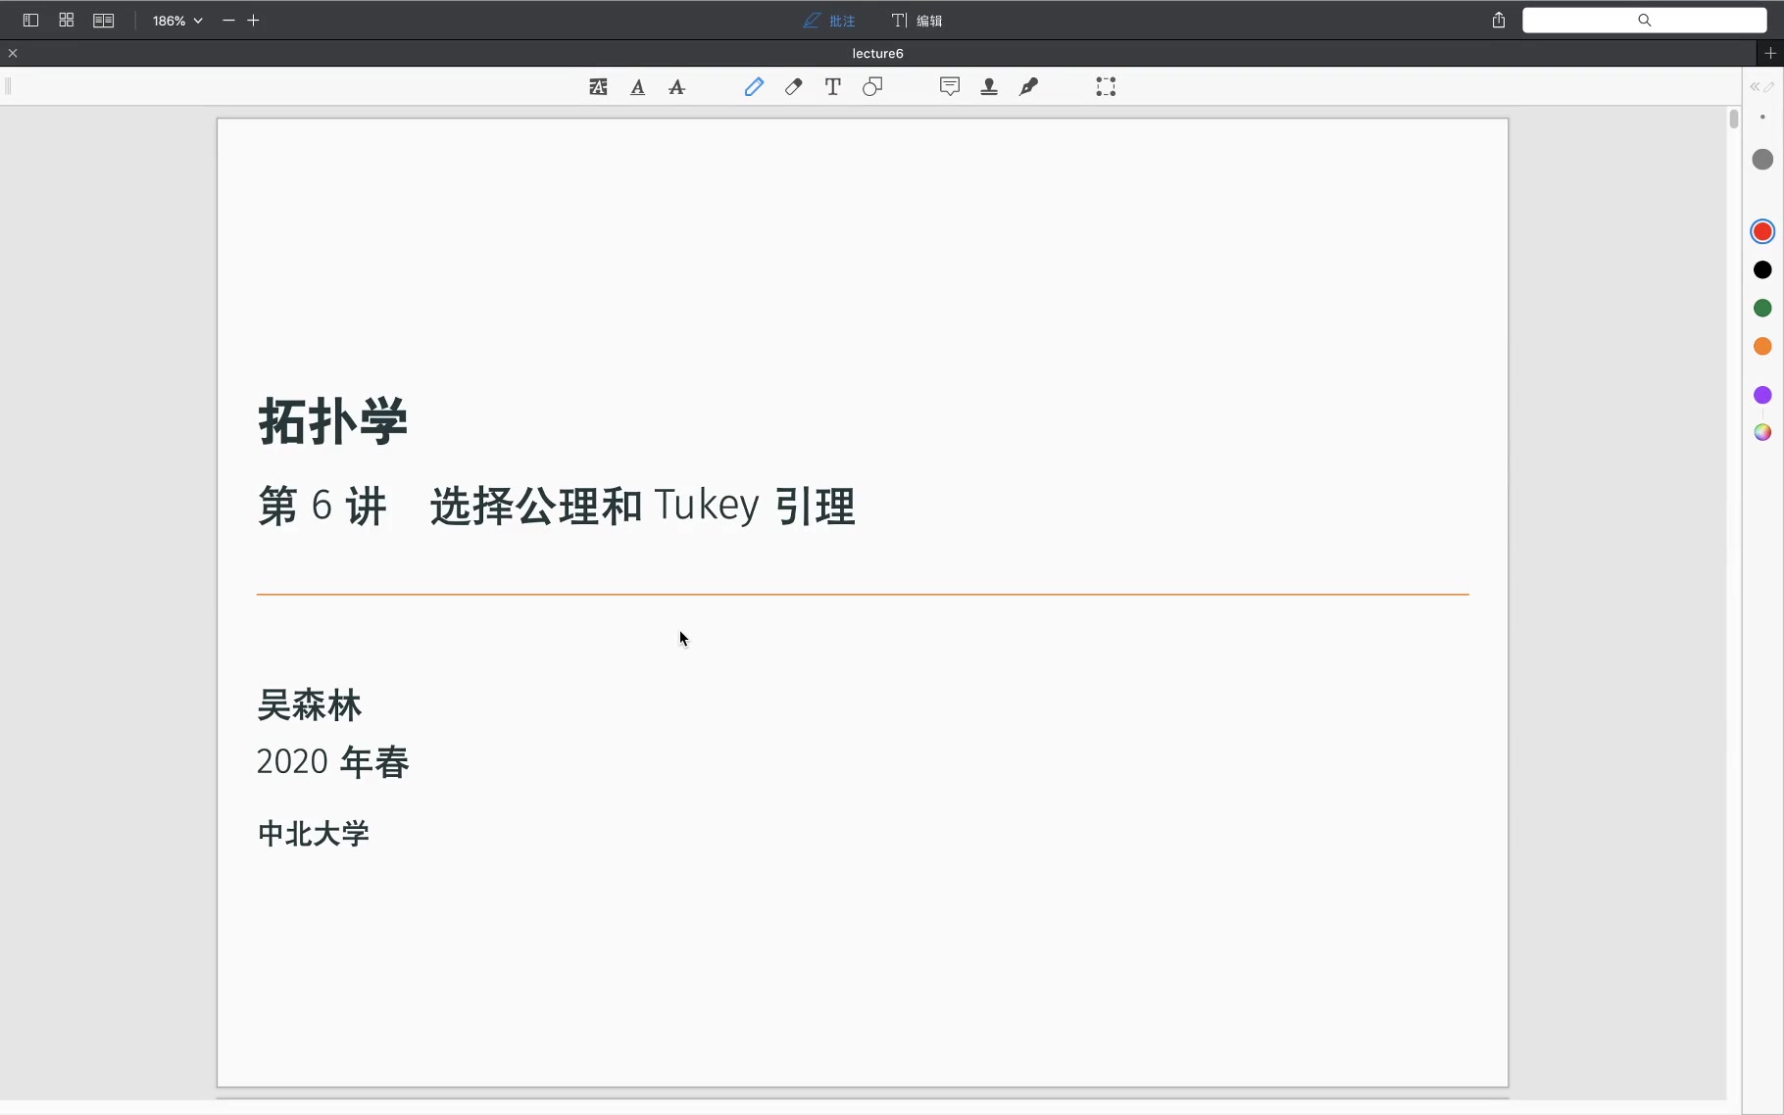Click the subtitle 选择公理和 Tukey 引理
The width and height of the screenshot is (1784, 1115).
coord(643,507)
